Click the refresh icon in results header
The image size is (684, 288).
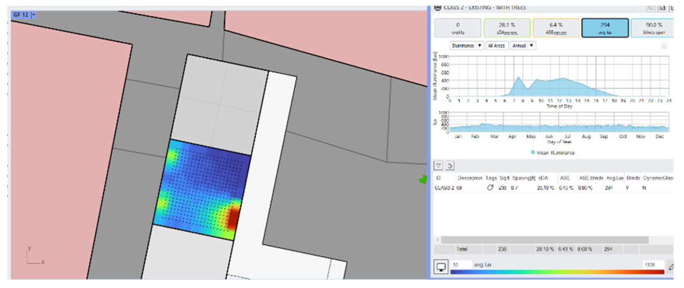coord(651,8)
